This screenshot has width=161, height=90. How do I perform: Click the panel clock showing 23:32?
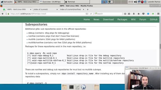[131, 2]
